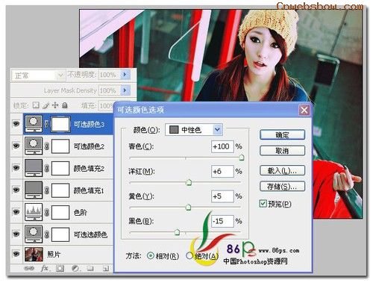Screen dimensions: 373x283
Task: Click the 洋红 value field showing +6
Action: coord(222,171)
